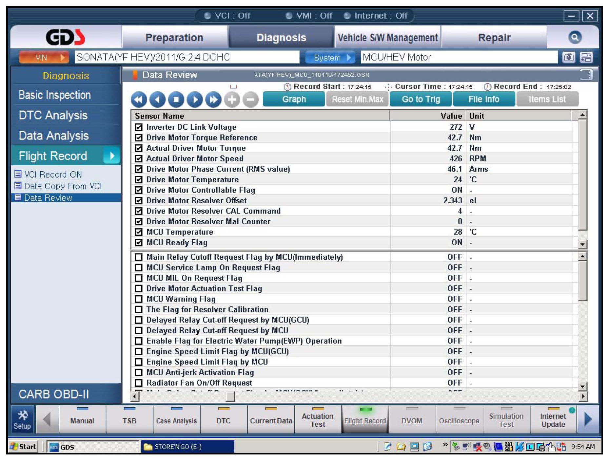Click the plus zoom icon
The width and height of the screenshot is (608, 461).
tap(232, 100)
